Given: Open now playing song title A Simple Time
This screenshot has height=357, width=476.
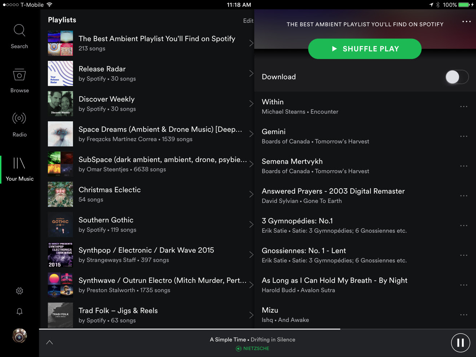Looking at the screenshot, I should [228, 340].
